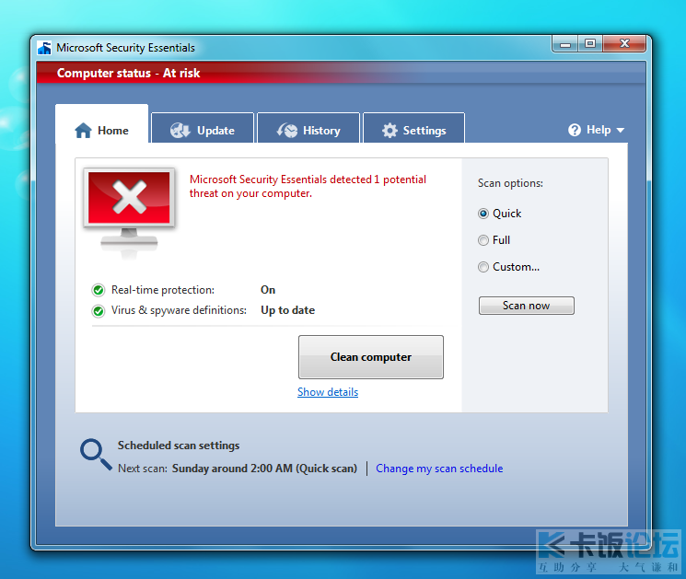Open the Show details link
Image resolution: width=686 pixels, height=579 pixels.
pos(328,392)
